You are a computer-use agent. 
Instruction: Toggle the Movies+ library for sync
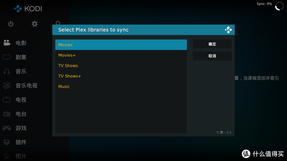pos(121,55)
